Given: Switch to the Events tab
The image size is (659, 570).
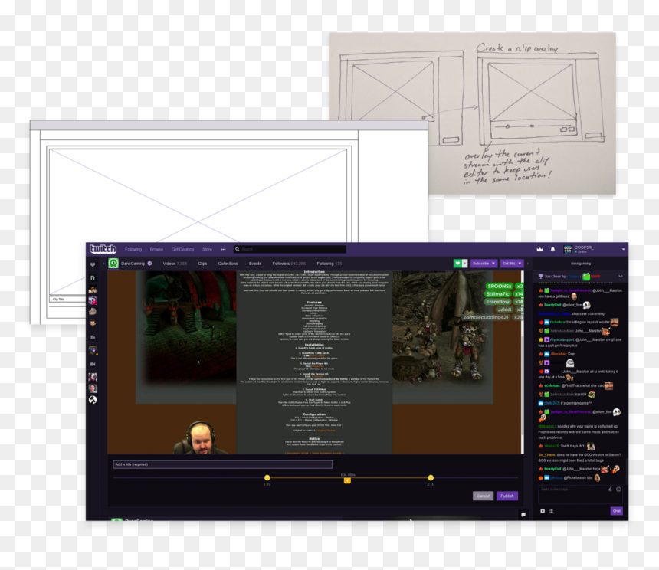Looking at the screenshot, I should [255, 264].
